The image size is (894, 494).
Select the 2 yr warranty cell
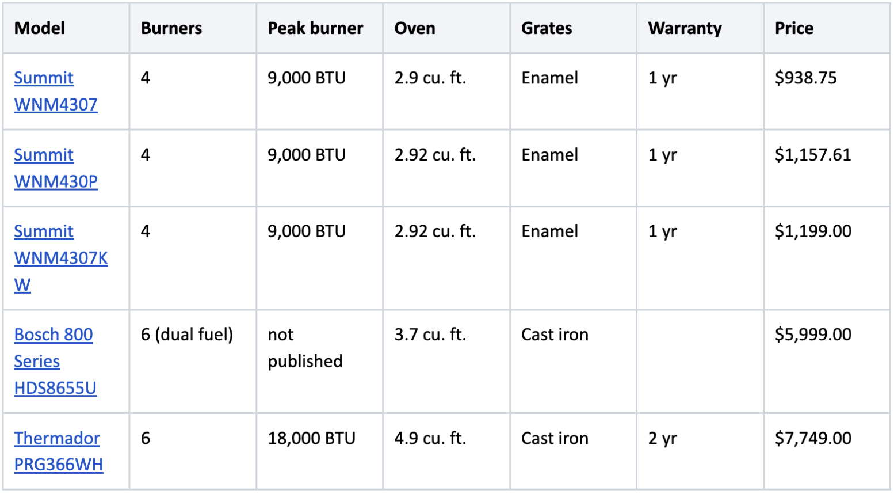click(700, 451)
